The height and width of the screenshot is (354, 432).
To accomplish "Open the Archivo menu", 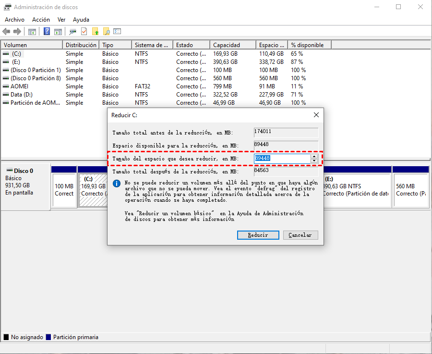I will tap(14, 20).
